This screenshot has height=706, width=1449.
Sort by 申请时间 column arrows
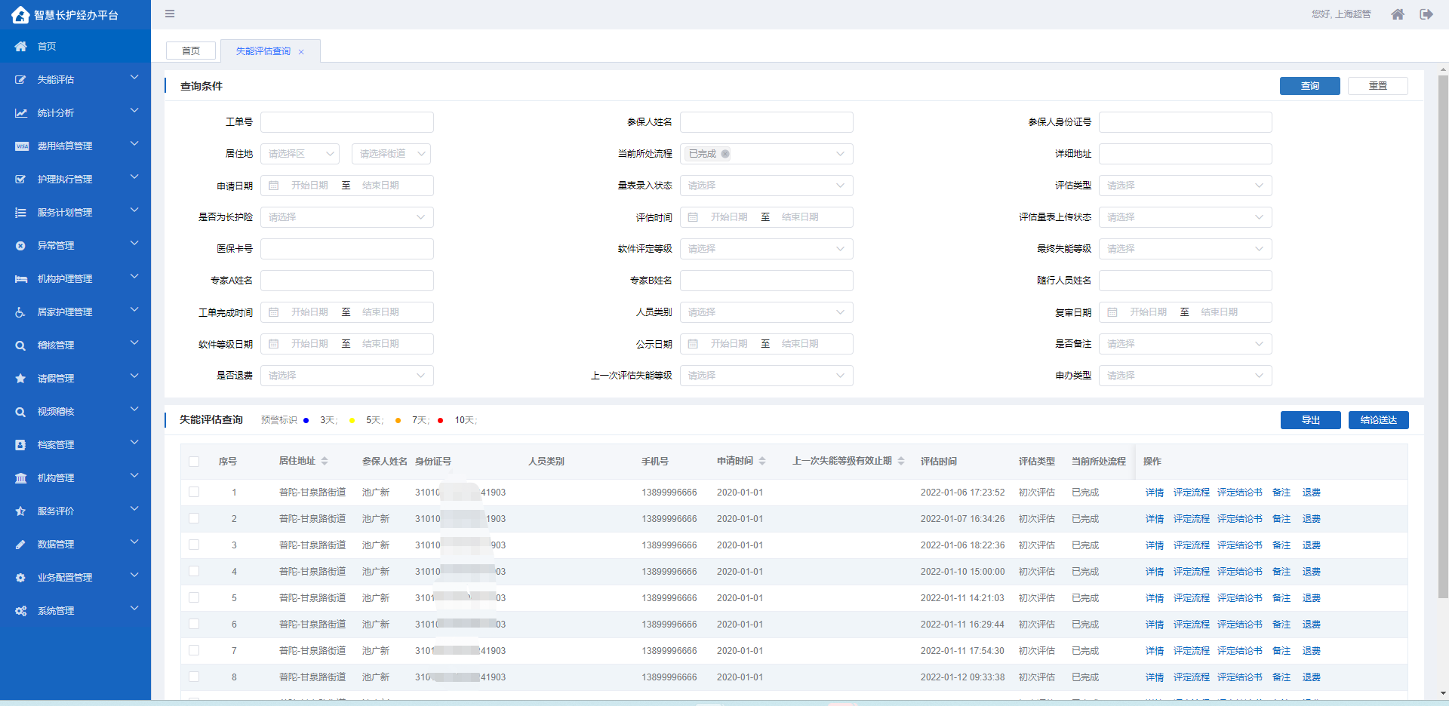tap(762, 461)
